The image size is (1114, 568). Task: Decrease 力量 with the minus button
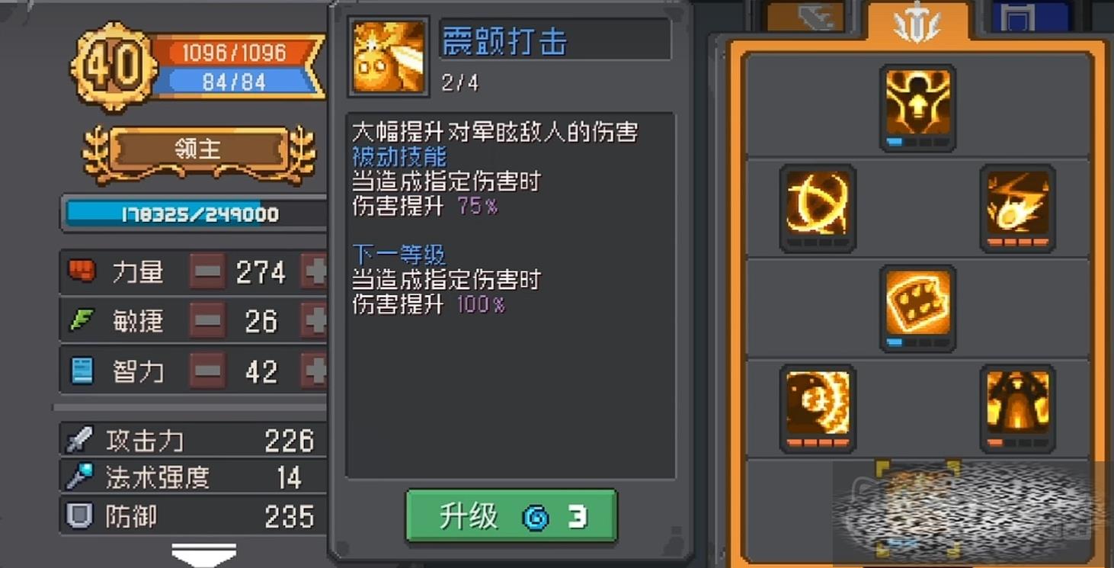pyautogui.click(x=207, y=271)
